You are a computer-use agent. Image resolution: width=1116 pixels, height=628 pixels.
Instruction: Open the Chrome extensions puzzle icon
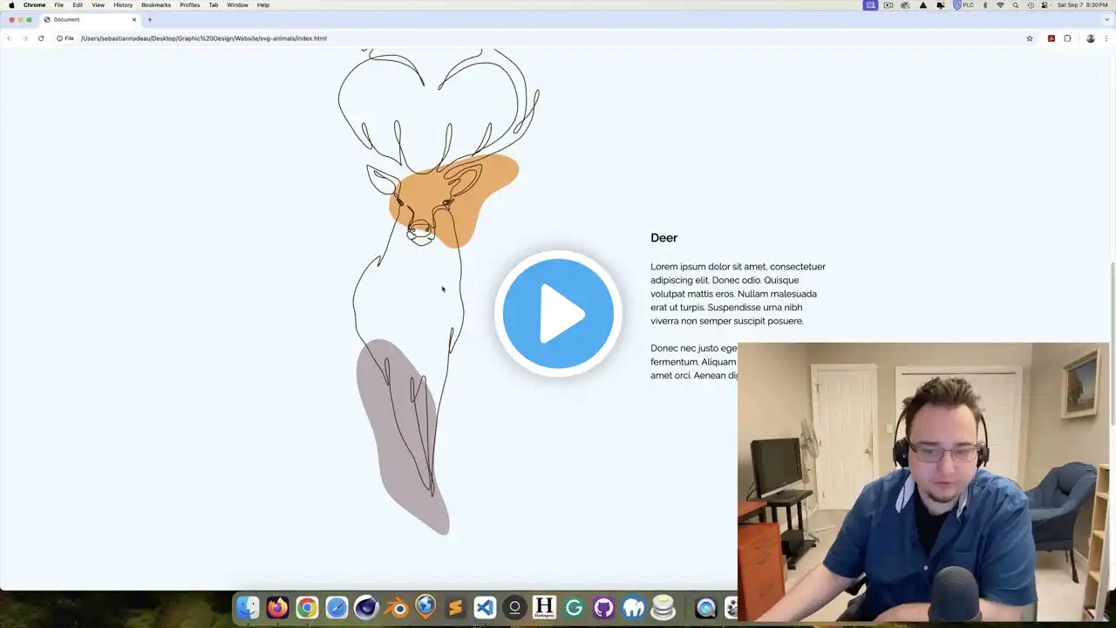(1067, 38)
